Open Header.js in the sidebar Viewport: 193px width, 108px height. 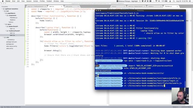pyautogui.click(x=13, y=20)
